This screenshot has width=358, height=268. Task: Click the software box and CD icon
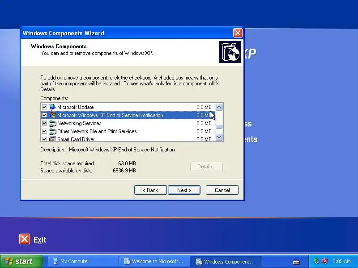[230, 52]
